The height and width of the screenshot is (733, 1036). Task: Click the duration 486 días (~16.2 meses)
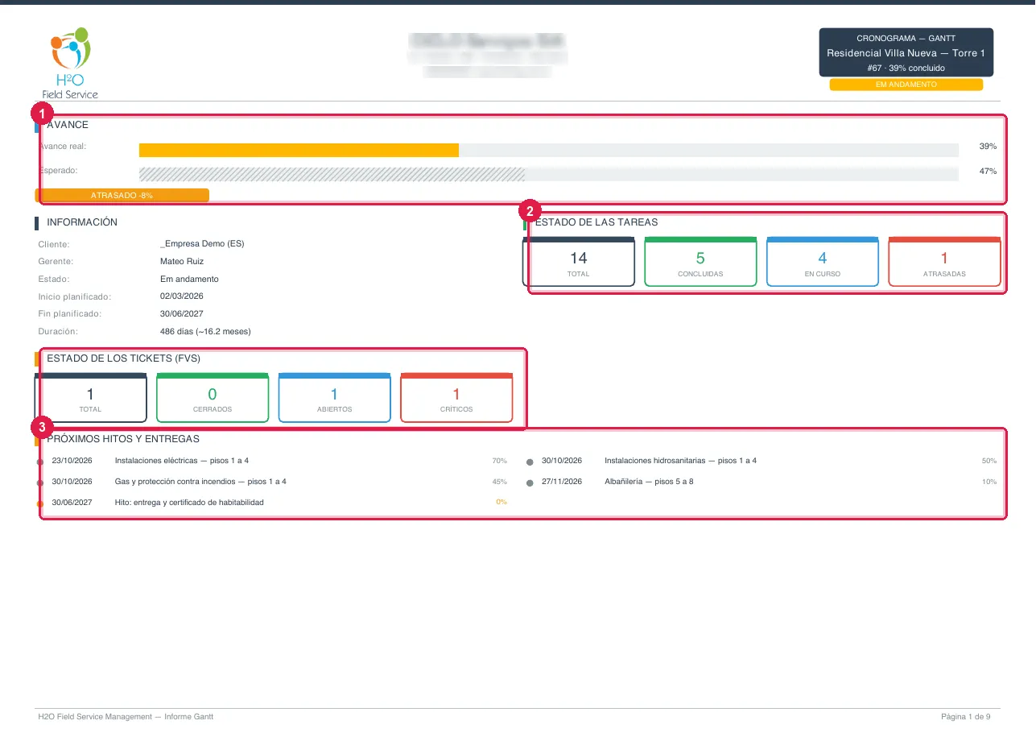tap(205, 332)
